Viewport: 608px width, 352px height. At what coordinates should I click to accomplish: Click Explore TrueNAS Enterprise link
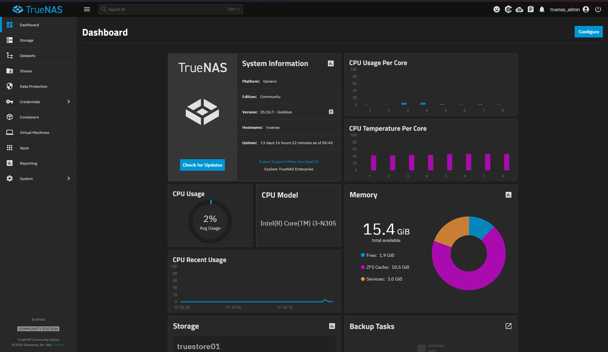coord(289,169)
